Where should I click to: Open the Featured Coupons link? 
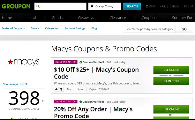coord(13,28)
